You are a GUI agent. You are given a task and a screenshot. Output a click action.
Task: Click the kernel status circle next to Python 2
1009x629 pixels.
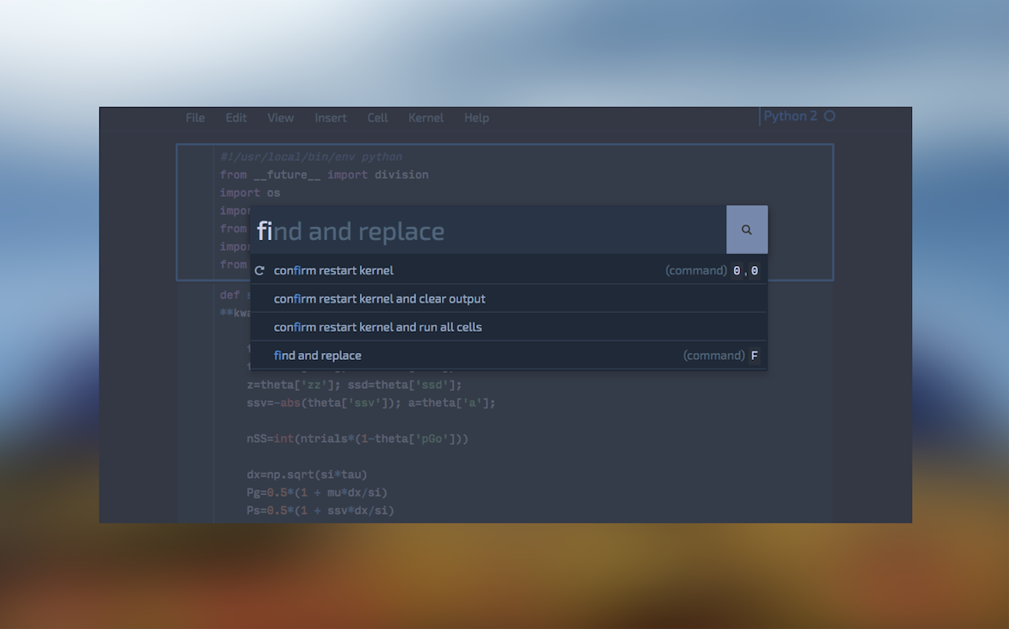(828, 116)
